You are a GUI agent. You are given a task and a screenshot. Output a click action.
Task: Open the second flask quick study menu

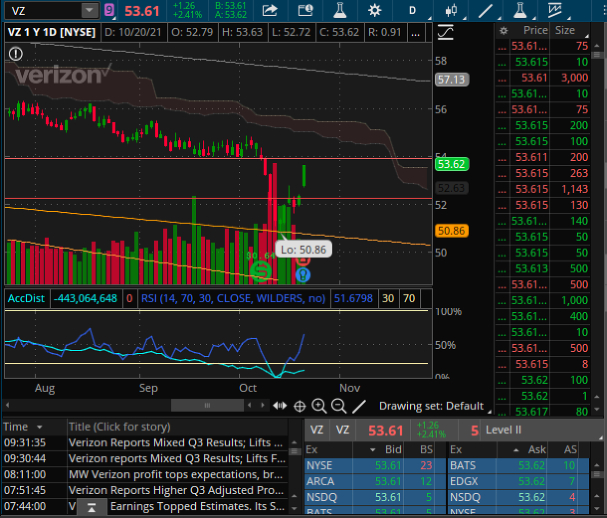pyautogui.click(x=519, y=10)
